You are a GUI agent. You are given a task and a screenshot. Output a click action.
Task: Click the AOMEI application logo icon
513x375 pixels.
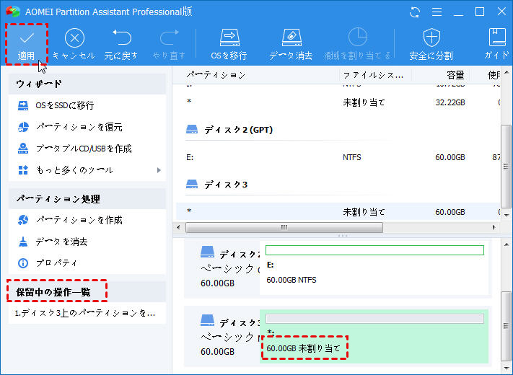[x=13, y=12]
